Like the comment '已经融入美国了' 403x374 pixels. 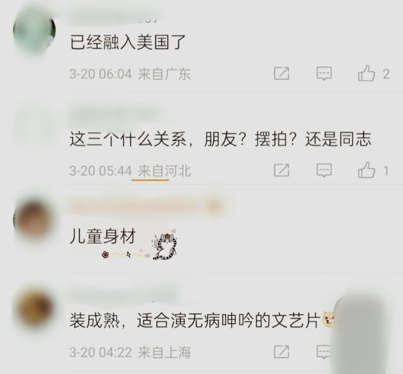point(366,73)
